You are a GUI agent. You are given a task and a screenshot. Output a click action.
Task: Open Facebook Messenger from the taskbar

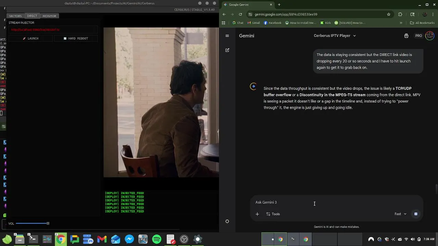(129, 239)
